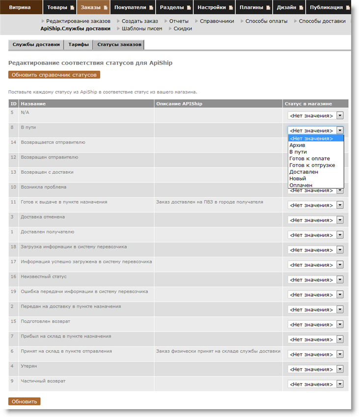Screen dimensions: 359x417
Task: Open the page icon next to Покупатели
Action: pyautogui.click(x=151, y=8)
